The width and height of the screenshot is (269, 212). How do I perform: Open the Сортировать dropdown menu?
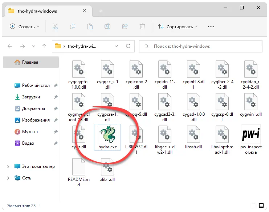pos(178,26)
